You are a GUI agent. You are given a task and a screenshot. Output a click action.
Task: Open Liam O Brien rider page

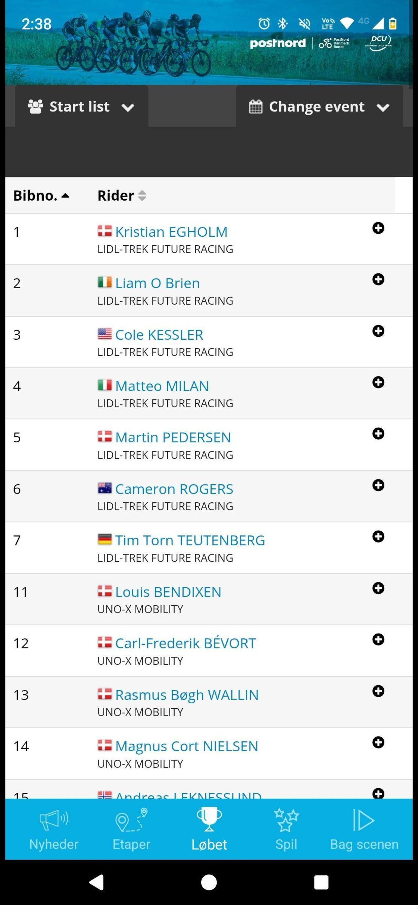coord(158,283)
